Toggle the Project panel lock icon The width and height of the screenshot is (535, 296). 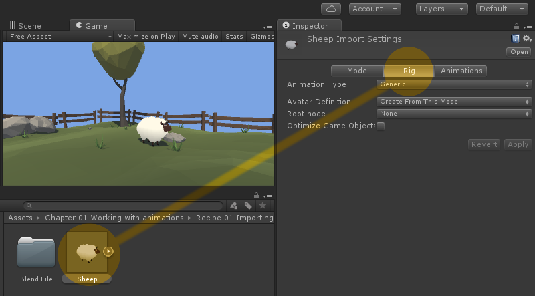coord(256,196)
